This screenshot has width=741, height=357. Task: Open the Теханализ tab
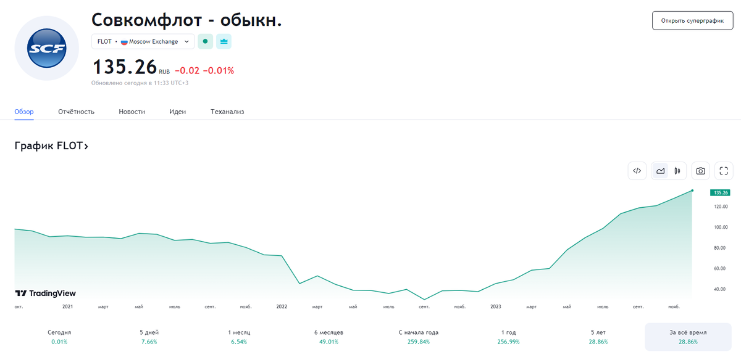point(227,112)
